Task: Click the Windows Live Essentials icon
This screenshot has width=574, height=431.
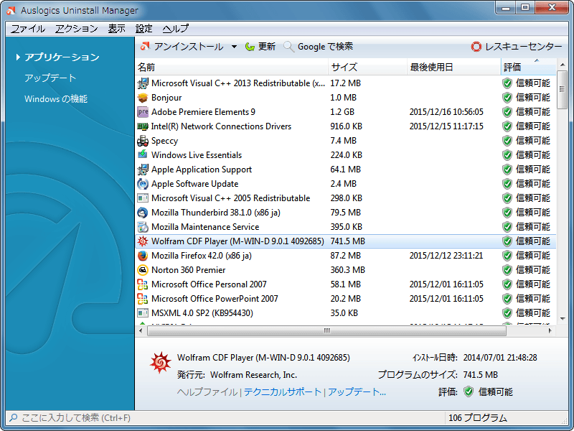Action: [x=142, y=155]
